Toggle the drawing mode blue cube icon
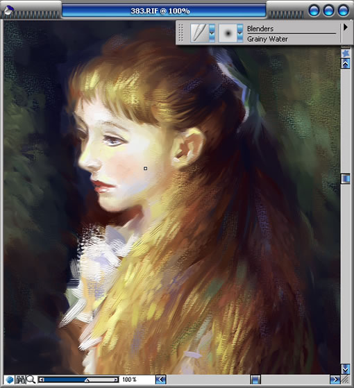Image resolution: width=354 pixels, height=388 pixels. (x=10, y=380)
